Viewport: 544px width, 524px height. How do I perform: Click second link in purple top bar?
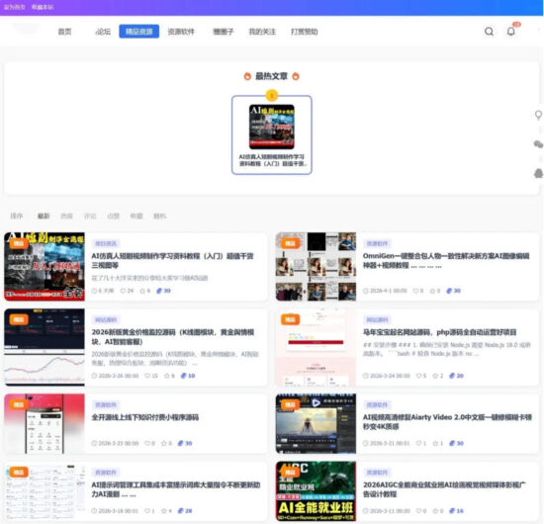pos(43,7)
